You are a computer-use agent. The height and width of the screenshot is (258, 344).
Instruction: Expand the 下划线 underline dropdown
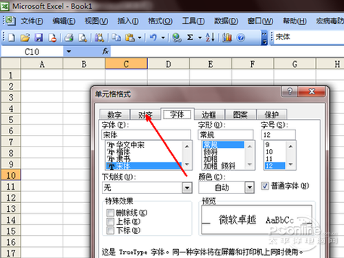187,188
